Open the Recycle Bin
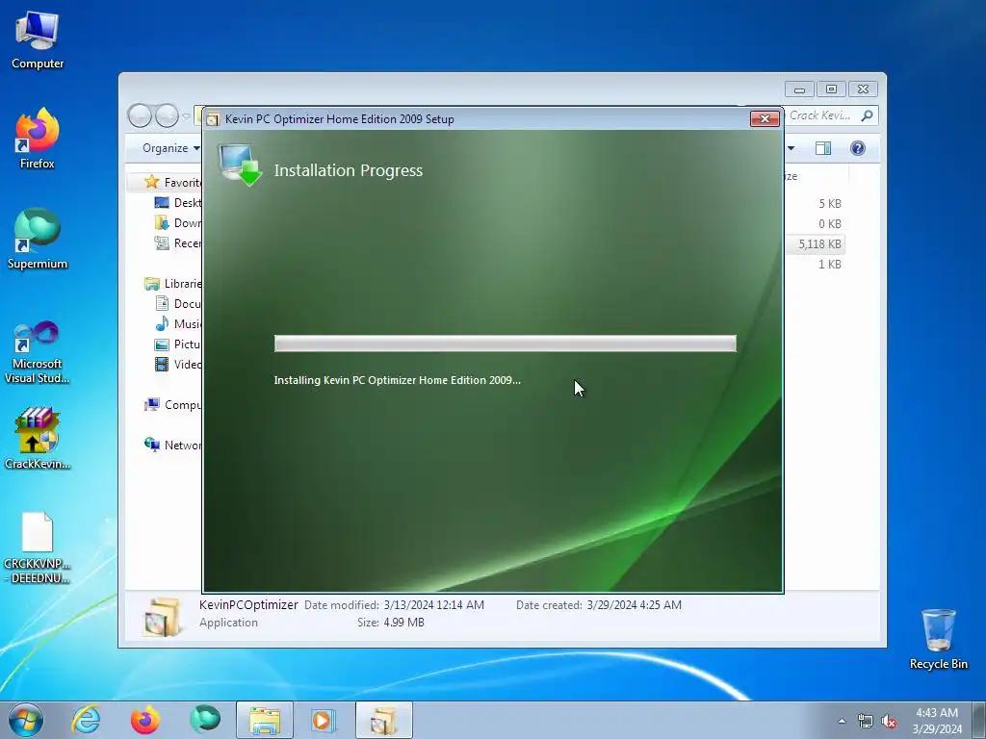The height and width of the screenshot is (739, 986). point(938,639)
